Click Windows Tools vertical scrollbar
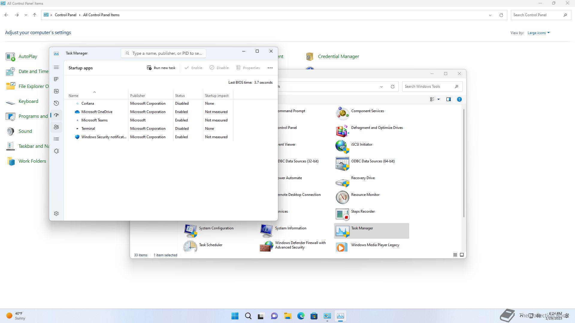The height and width of the screenshot is (323, 575). click(464, 163)
